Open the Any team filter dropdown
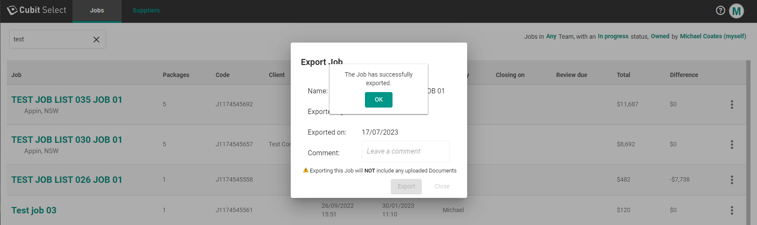Viewport: 757px width, 225px height. [551, 37]
